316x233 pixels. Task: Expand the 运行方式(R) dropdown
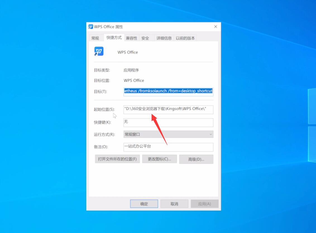click(168, 134)
